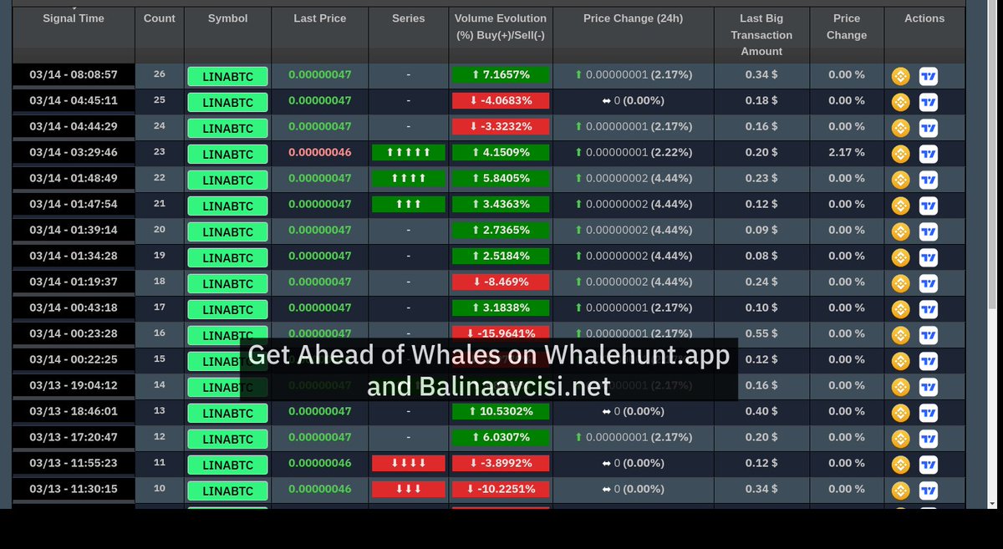This screenshot has height=549, width=1003.
Task: Open LINABTC symbol in count 12 row
Action: pos(227,440)
